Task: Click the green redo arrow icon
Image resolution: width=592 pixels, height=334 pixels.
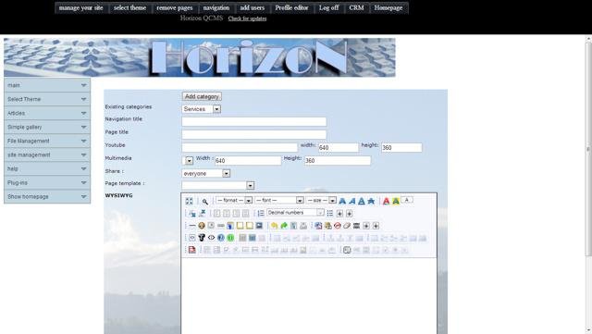Action: (x=284, y=226)
